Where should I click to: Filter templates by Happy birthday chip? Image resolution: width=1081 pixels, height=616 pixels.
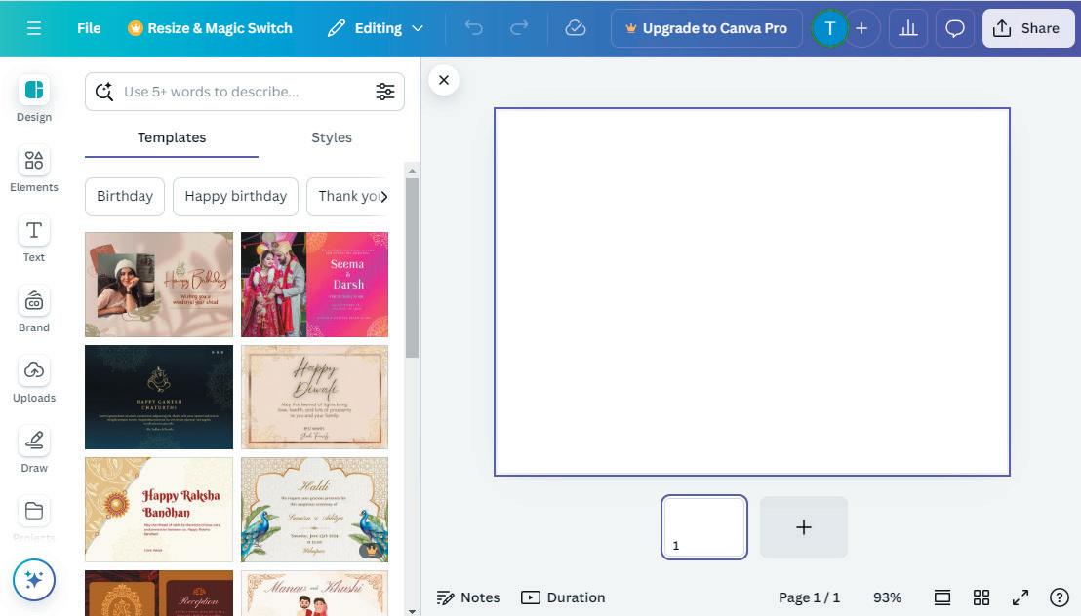click(x=236, y=196)
